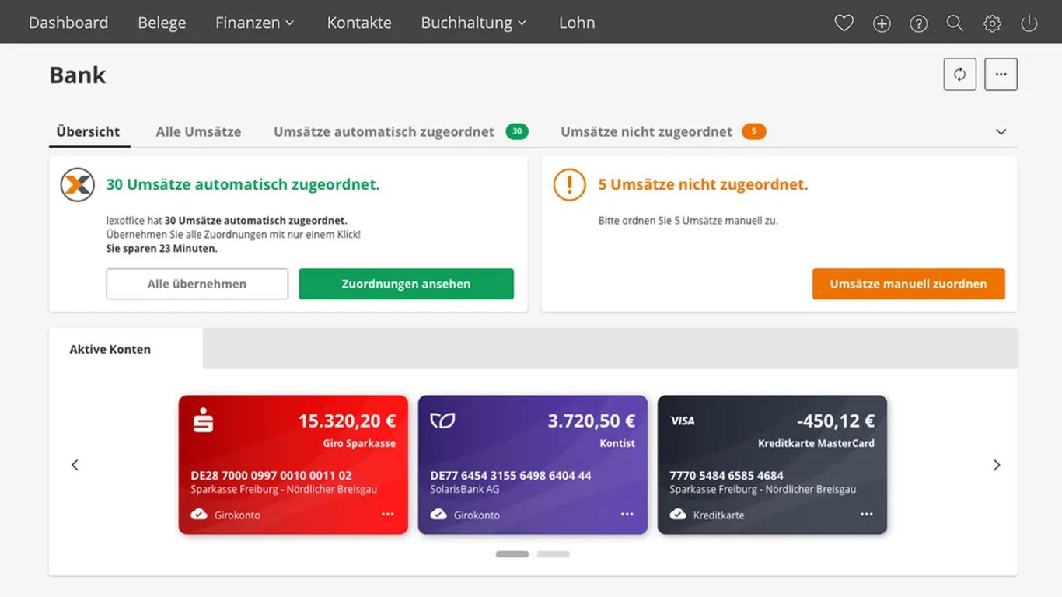Screen dimensions: 1062x597
Task: Select the second carousel page indicator
Action: point(554,554)
